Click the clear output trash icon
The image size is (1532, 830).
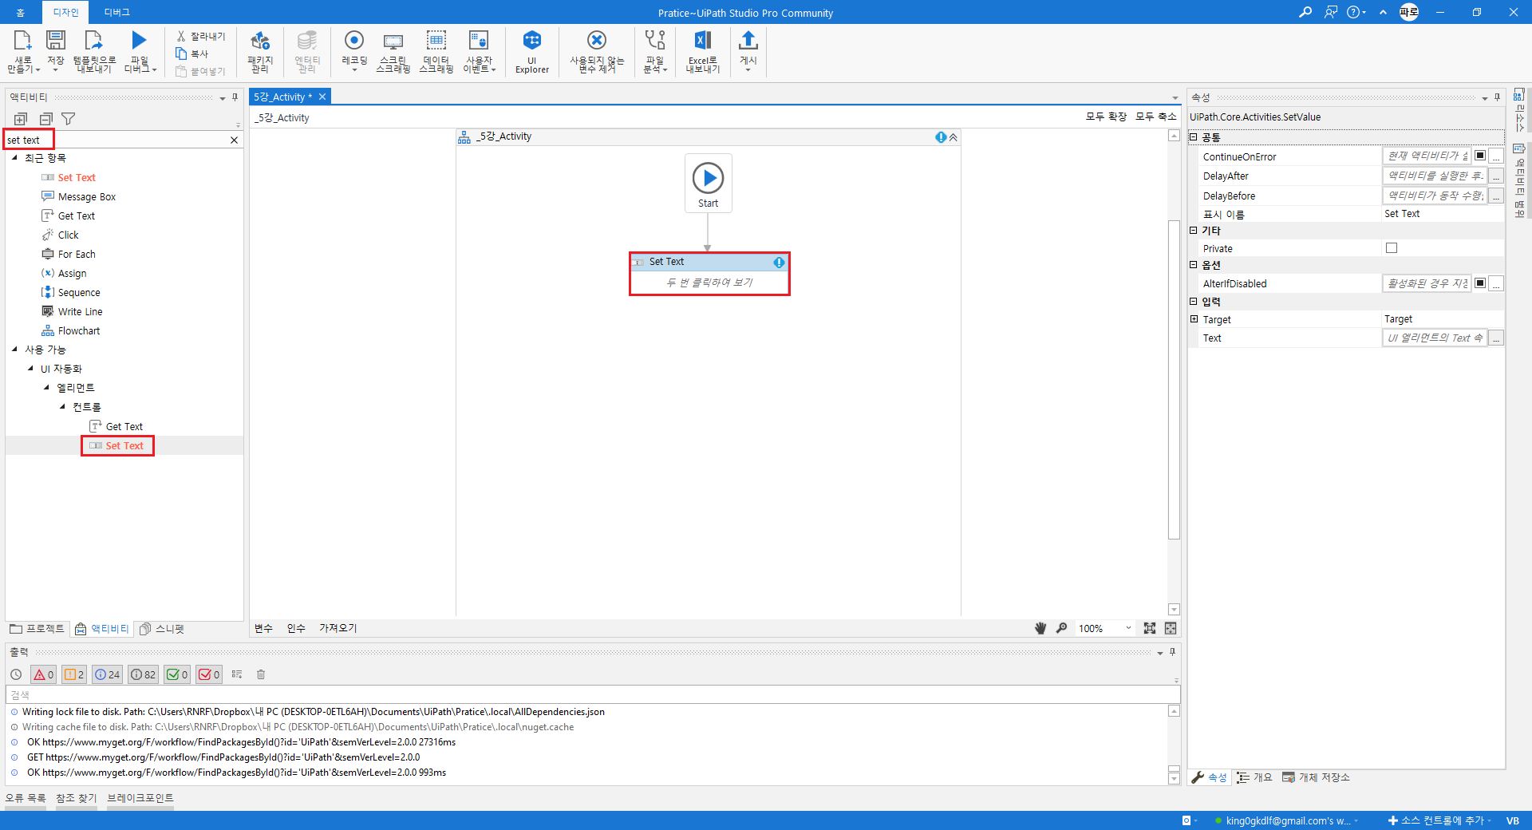pyautogui.click(x=260, y=674)
